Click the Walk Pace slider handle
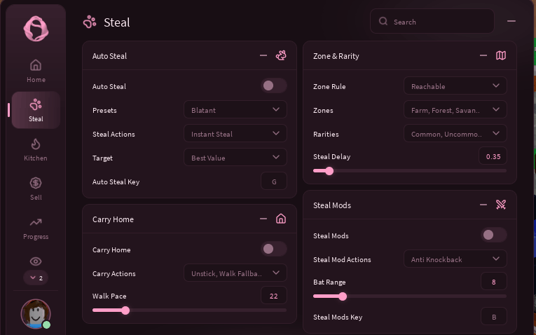 125,310
